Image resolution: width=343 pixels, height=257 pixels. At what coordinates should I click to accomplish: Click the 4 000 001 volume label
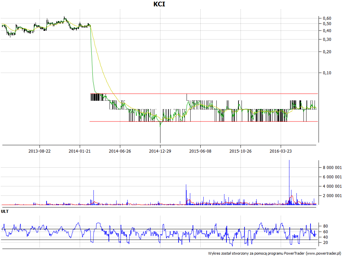[332, 186]
